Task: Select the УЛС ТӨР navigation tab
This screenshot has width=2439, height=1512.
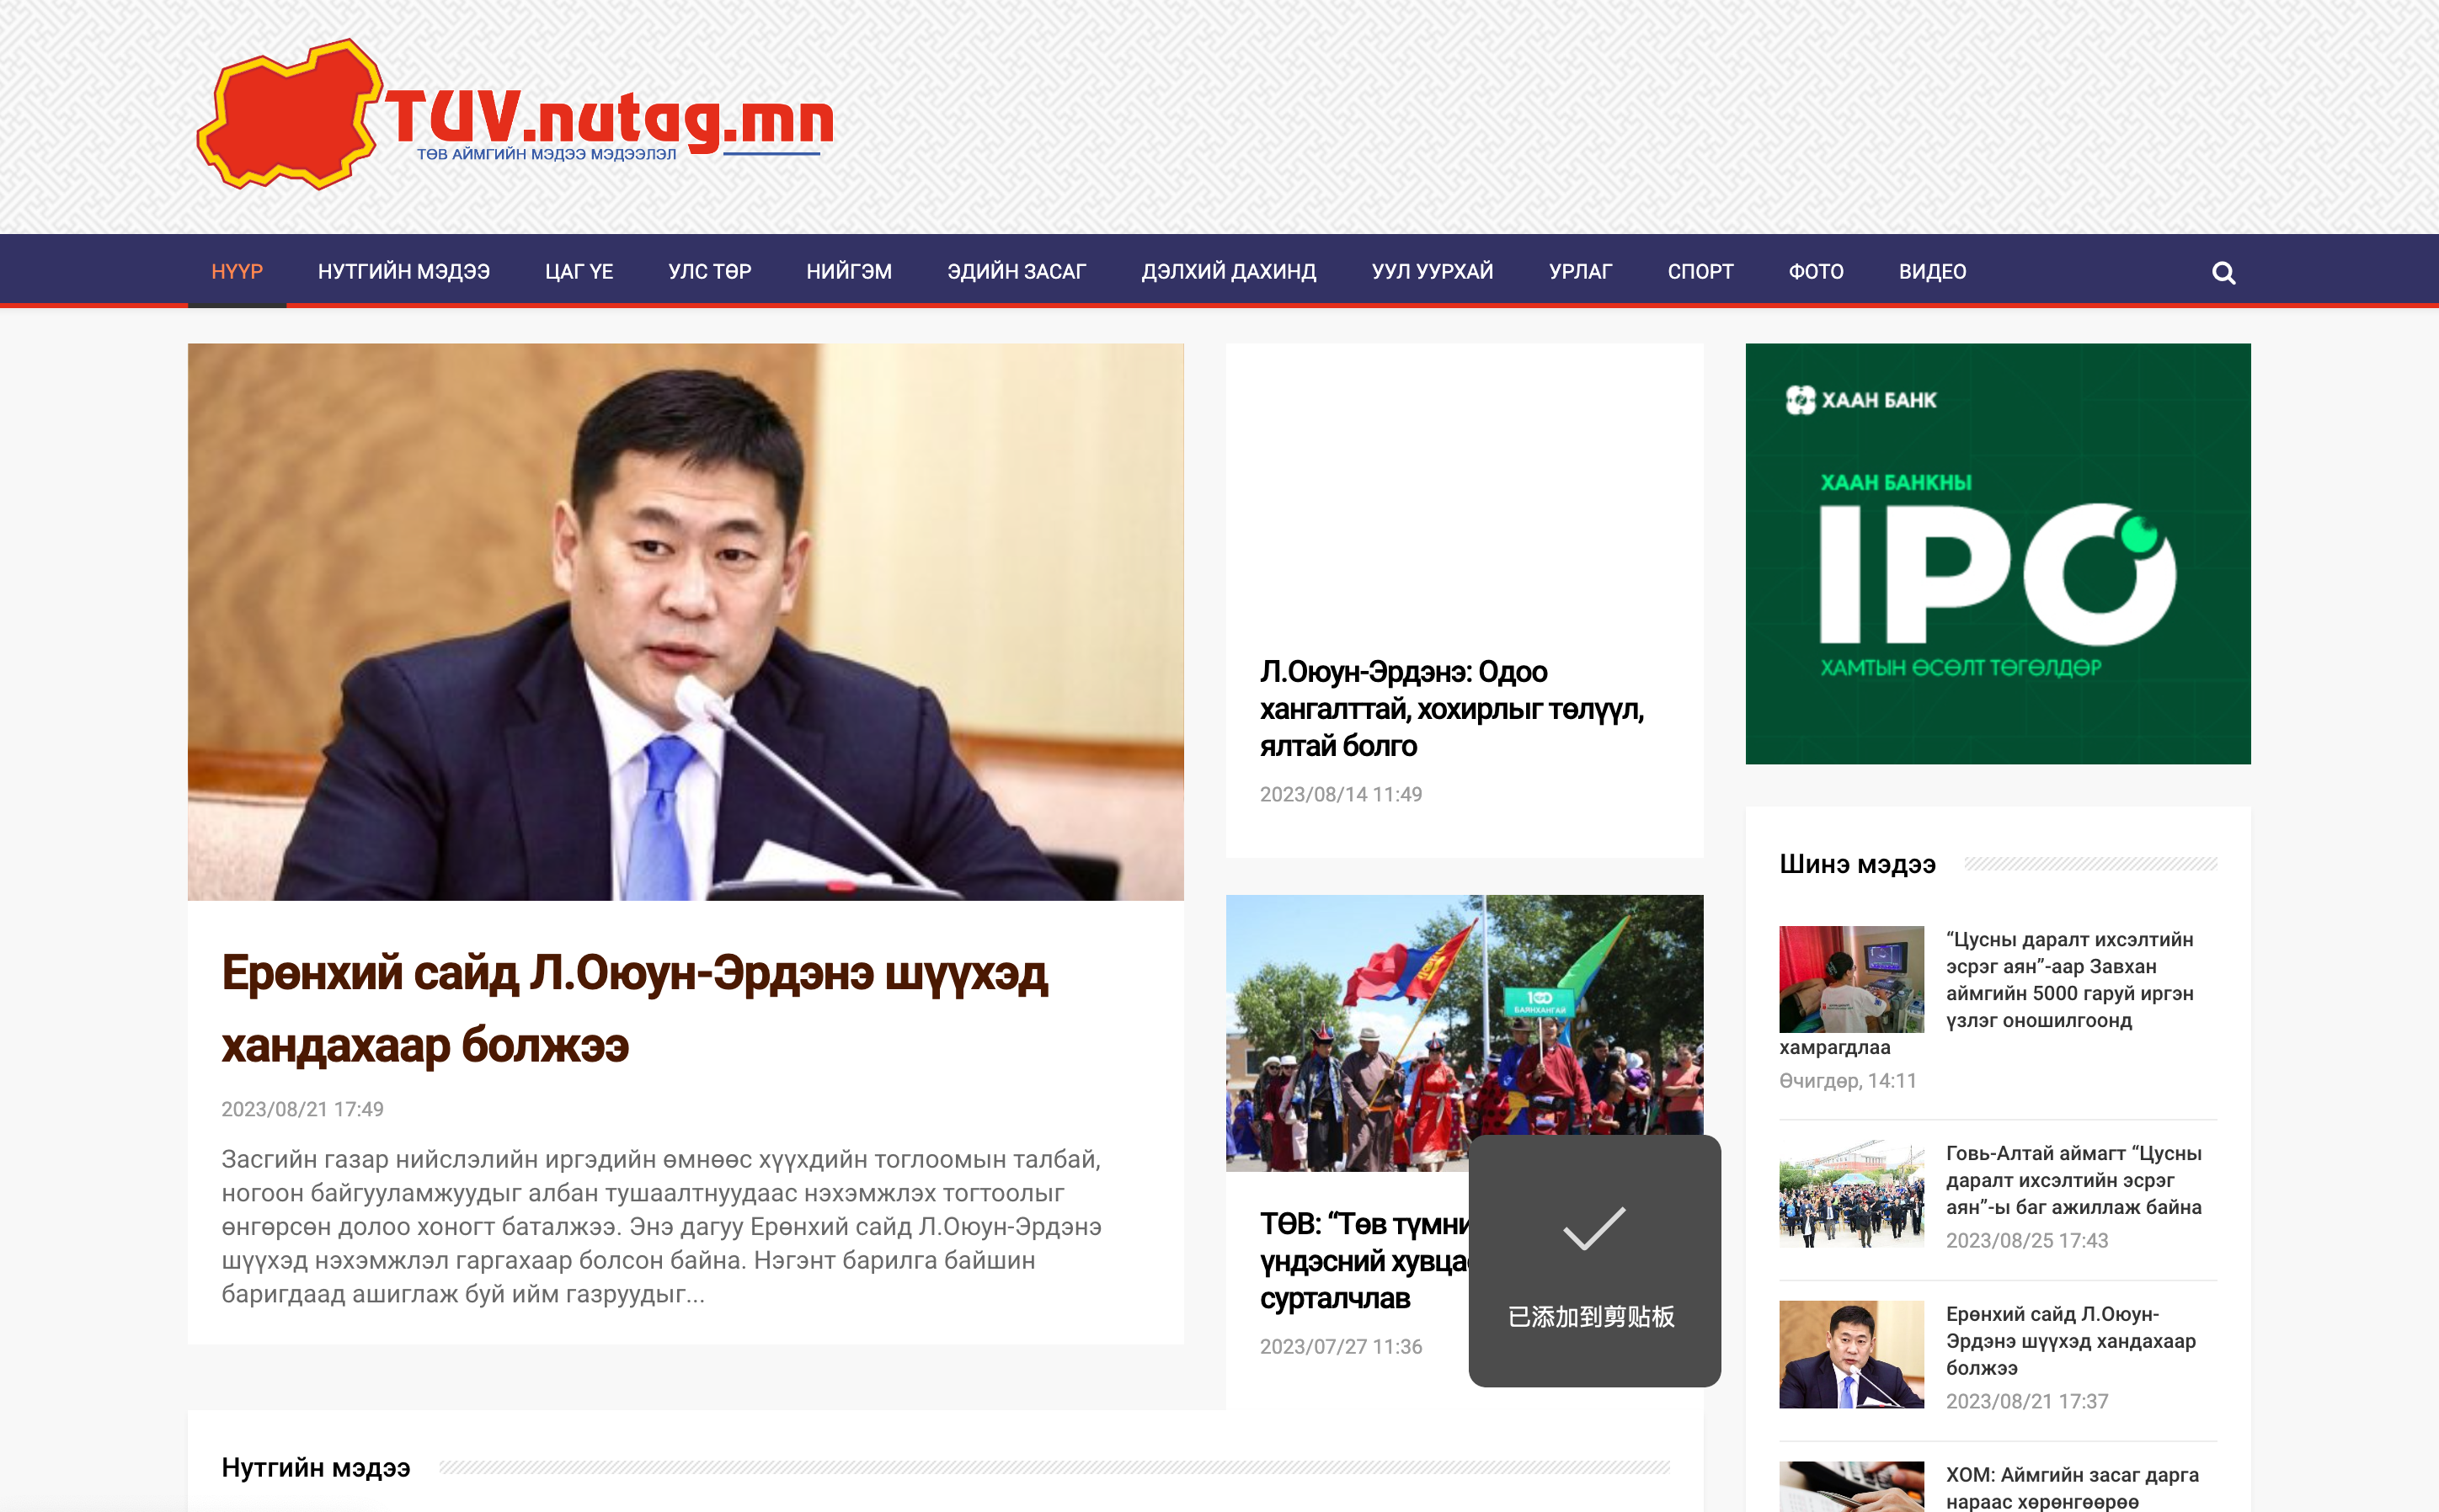Action: [709, 272]
